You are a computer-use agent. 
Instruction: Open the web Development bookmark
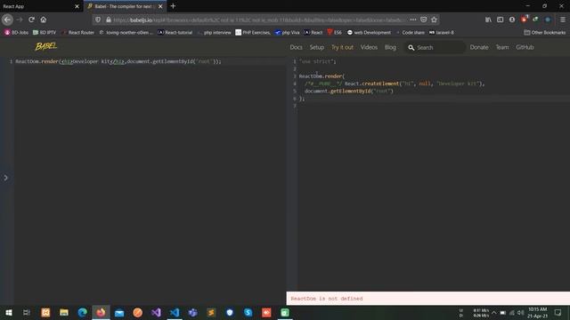click(369, 32)
